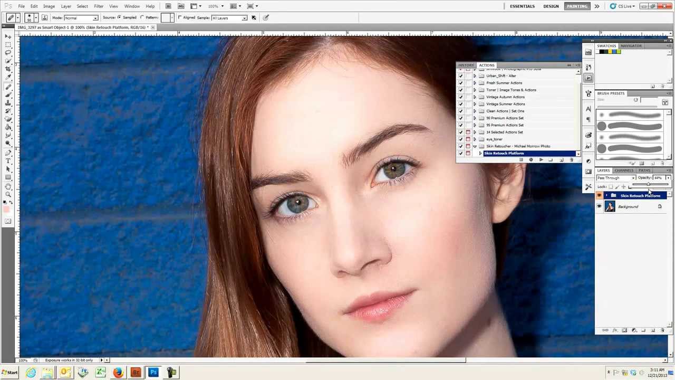
Task: Expand the Skin Retouch Platform action
Action: pyautogui.click(x=480, y=154)
